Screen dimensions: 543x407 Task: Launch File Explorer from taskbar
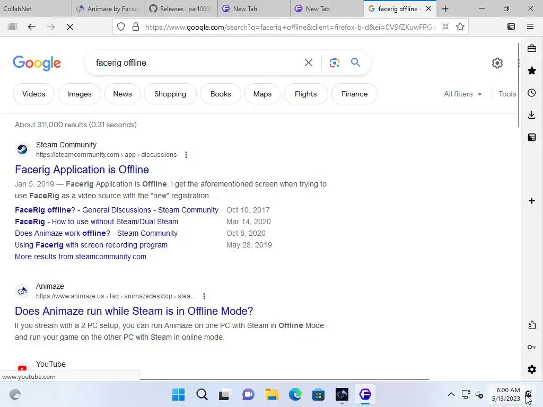pos(272,394)
